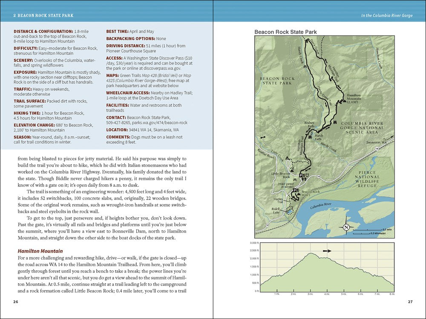Click the 'TRAIL SURFACE:' label
Image resolution: width=426 pixels, height=319 pixels.
pyautogui.click(x=30, y=101)
